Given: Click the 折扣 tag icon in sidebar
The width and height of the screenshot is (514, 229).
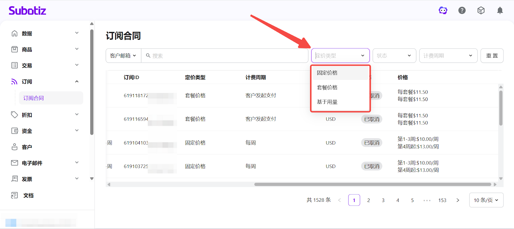Looking at the screenshot, I should 14,115.
